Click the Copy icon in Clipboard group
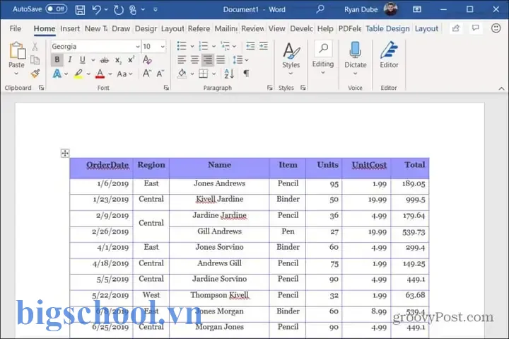509x339 pixels. point(35,60)
